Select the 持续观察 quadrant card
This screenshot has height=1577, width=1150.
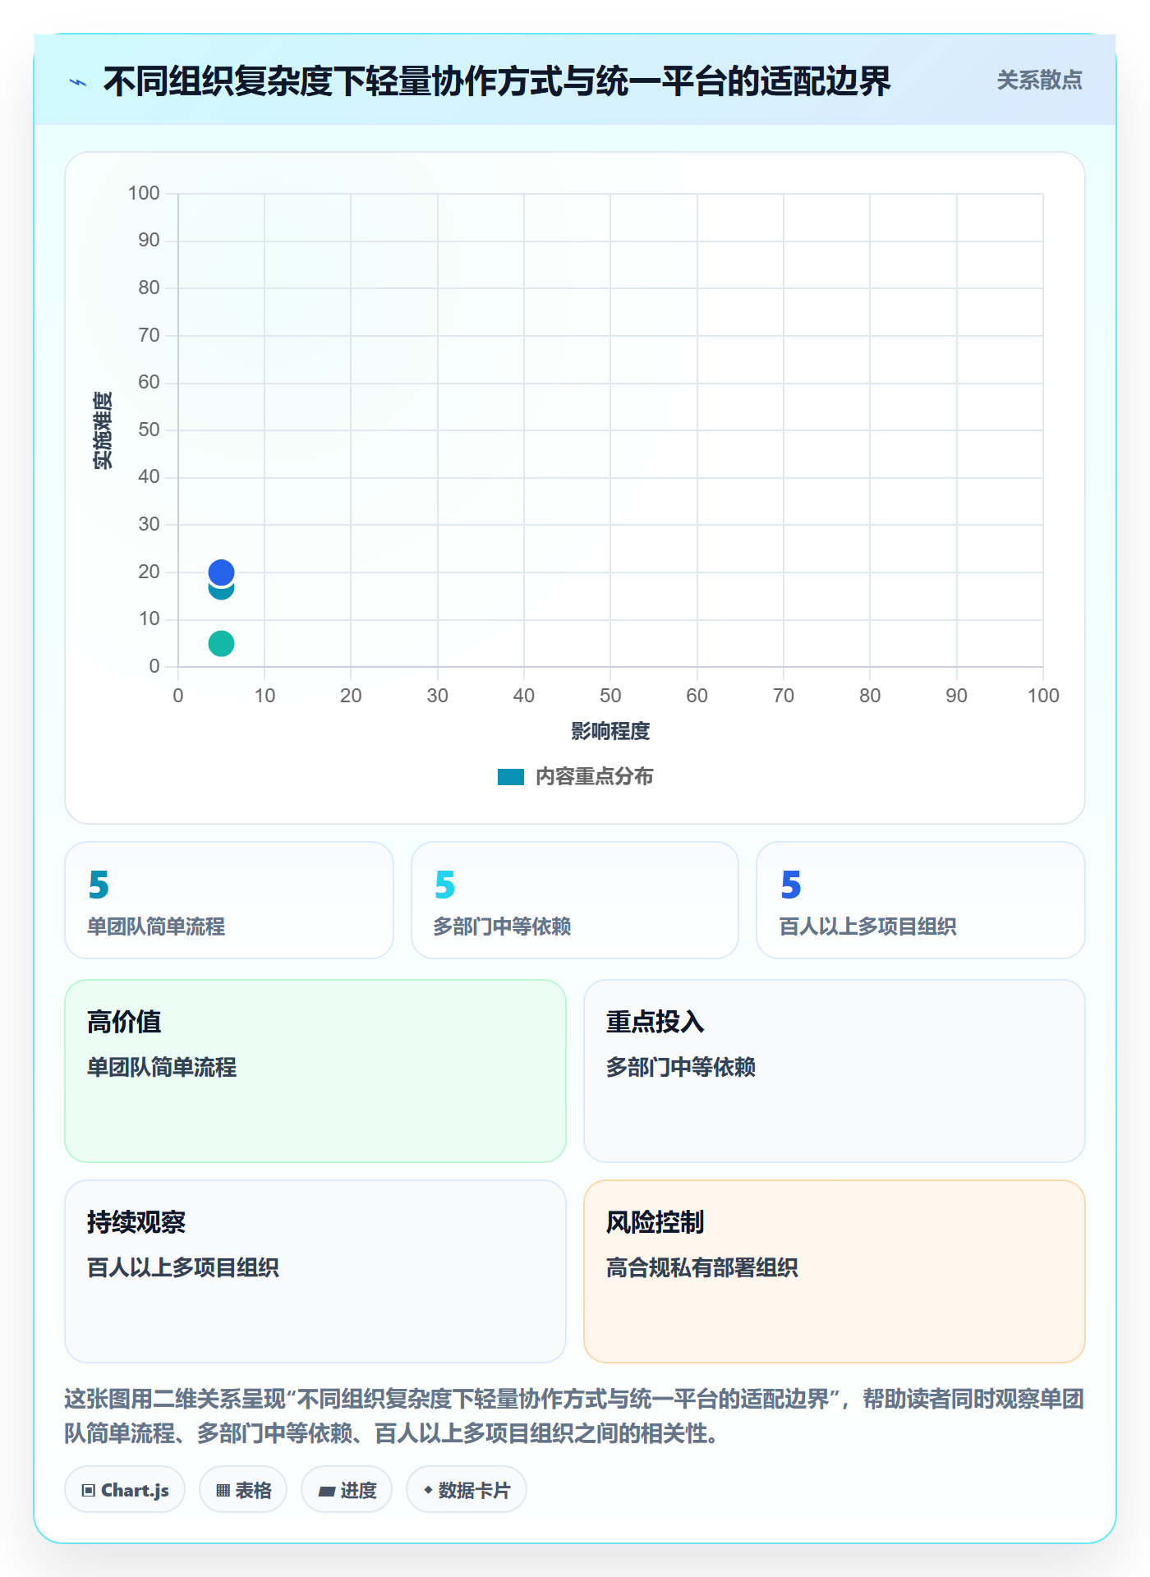[315, 1271]
